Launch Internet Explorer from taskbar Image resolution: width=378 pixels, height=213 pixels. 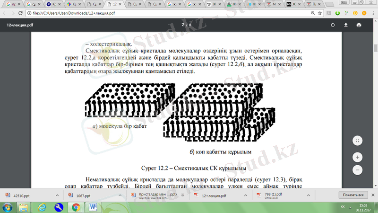[x=42, y=208]
